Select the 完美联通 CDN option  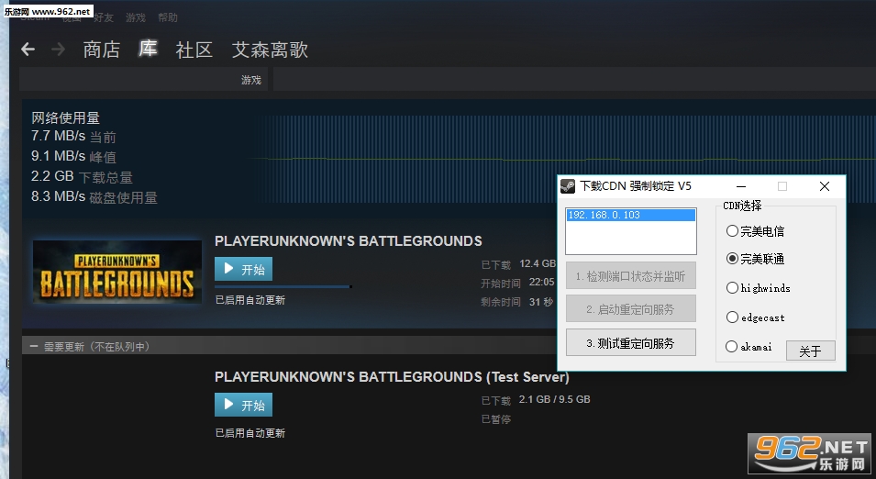click(x=755, y=259)
